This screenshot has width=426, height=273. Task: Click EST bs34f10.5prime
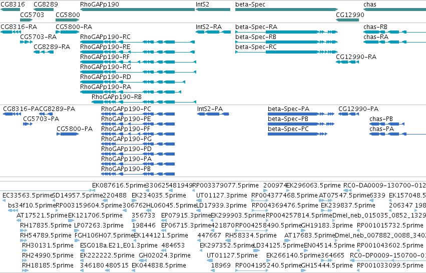pyautogui.click(x=32, y=205)
